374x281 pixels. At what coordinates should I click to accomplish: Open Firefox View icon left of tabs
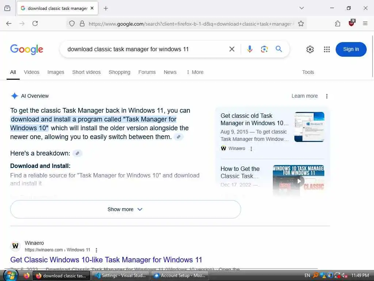pos(7,8)
